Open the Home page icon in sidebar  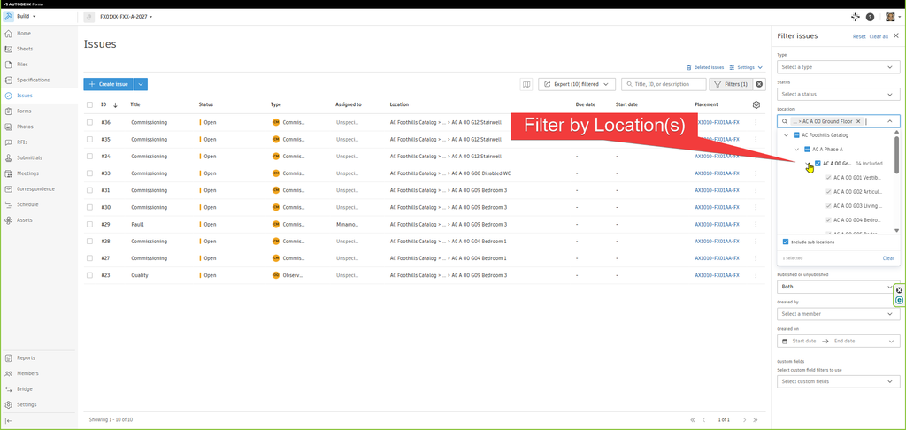click(9, 34)
